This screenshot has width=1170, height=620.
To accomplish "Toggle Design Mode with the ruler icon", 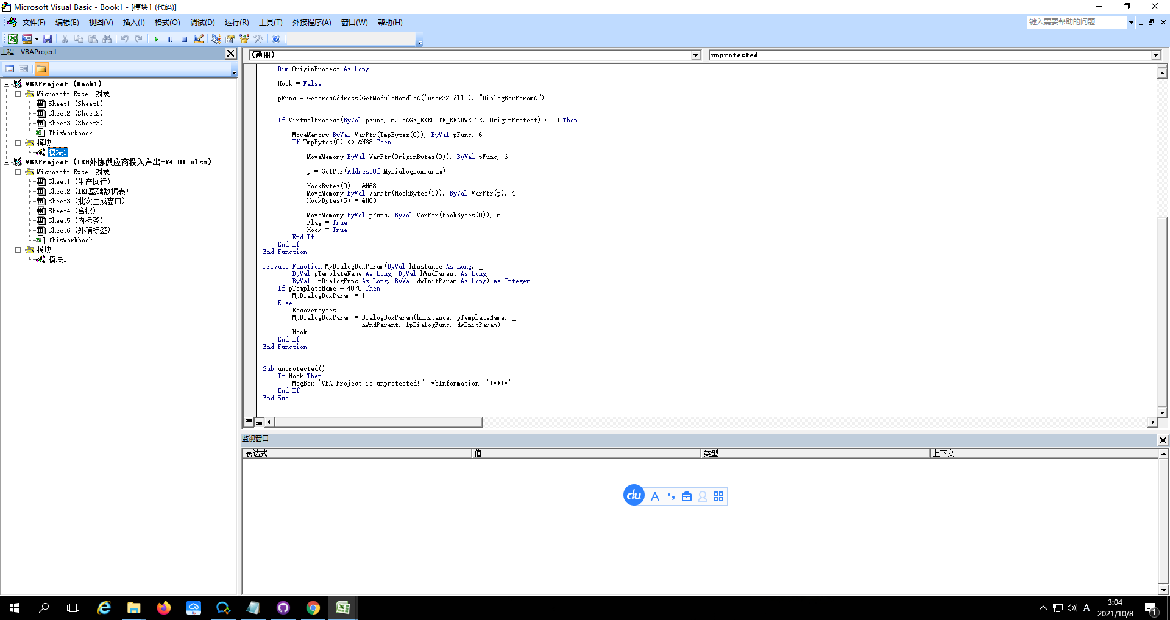I will 199,39.
